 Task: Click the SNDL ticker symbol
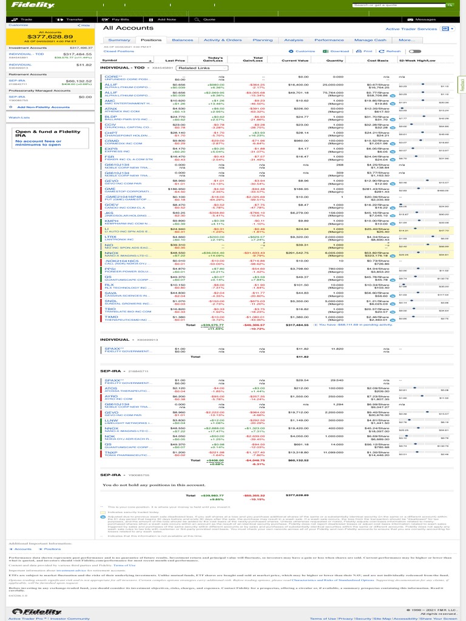coord(110,301)
